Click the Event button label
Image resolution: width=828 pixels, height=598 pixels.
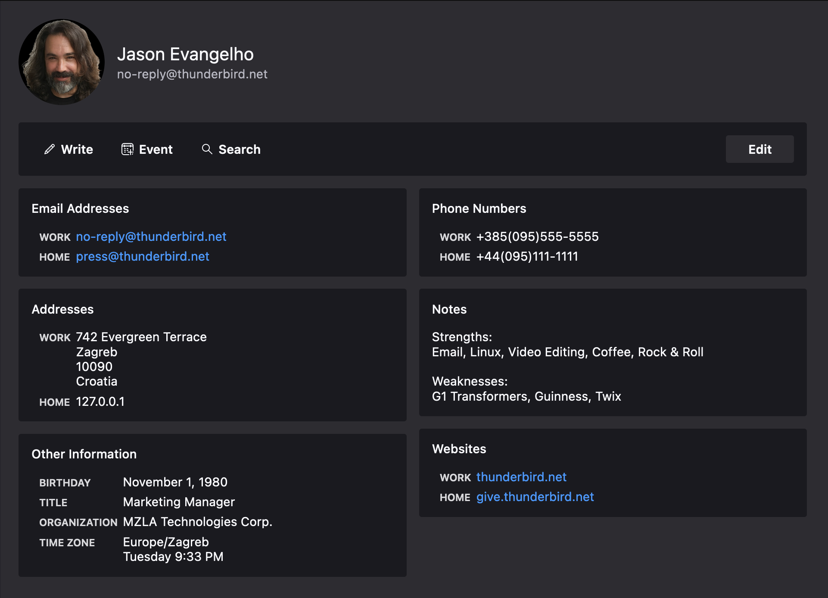(156, 149)
